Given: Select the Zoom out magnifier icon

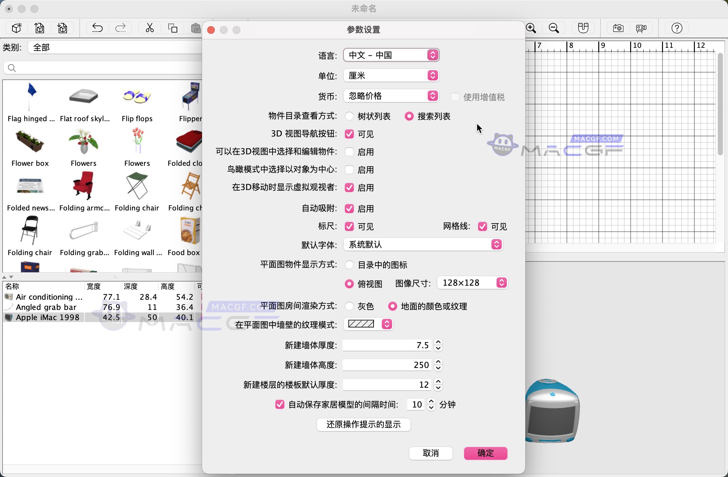Looking at the screenshot, I should 554,28.
